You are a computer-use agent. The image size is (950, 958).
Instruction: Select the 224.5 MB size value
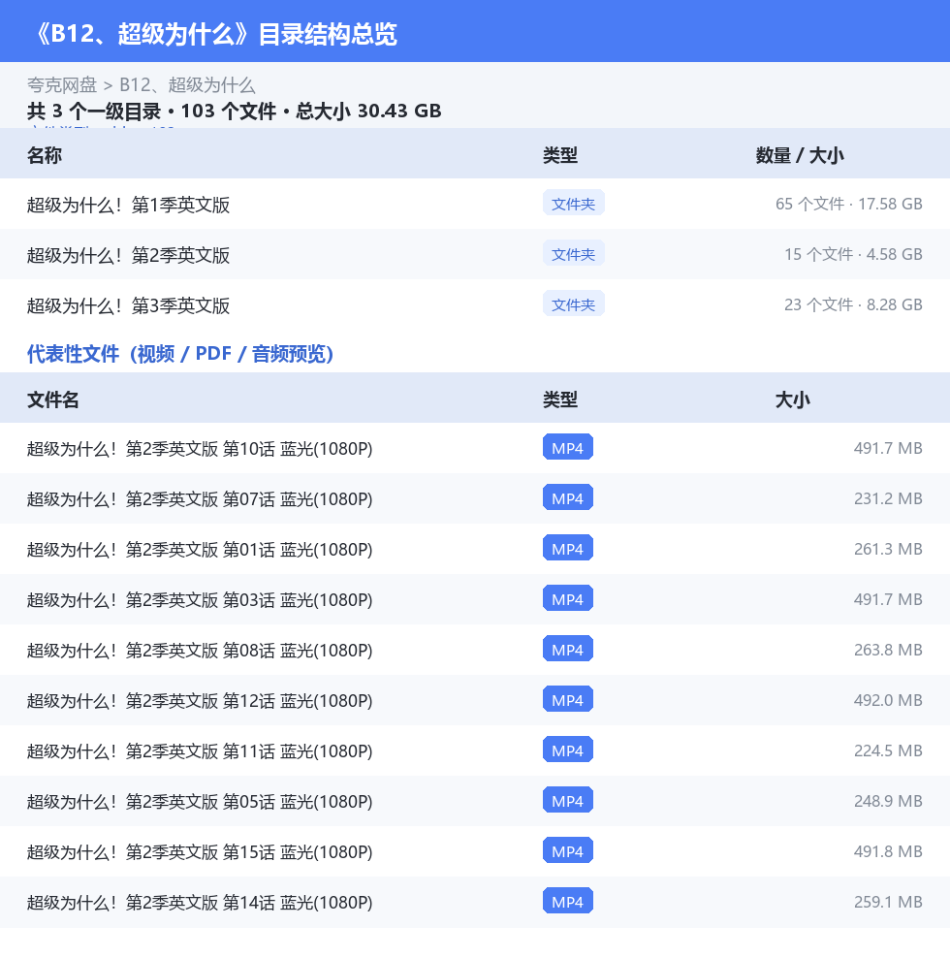(888, 750)
